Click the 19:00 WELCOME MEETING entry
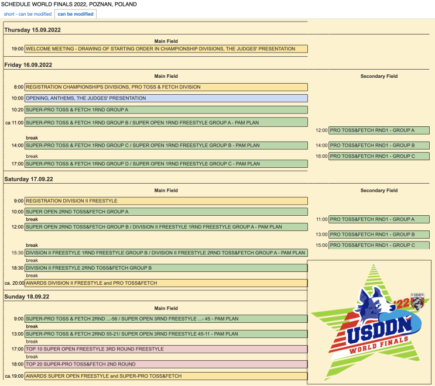 (166, 49)
